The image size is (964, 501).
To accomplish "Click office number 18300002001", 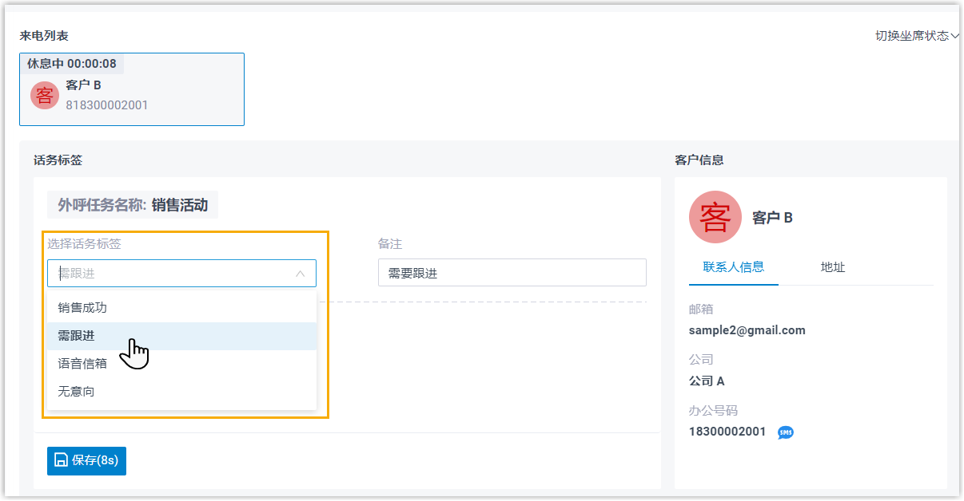I will (727, 432).
